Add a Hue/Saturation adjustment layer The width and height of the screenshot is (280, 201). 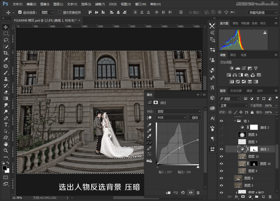pyautogui.click(x=229, y=75)
